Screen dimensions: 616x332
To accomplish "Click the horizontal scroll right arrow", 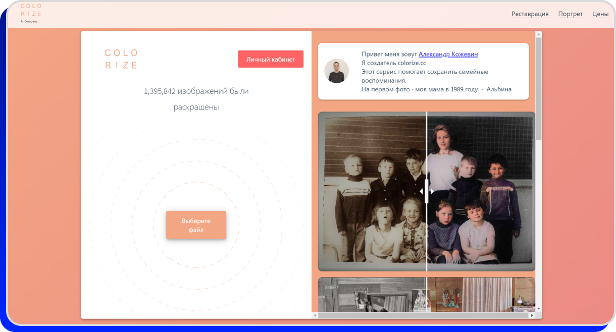I will click(532, 315).
